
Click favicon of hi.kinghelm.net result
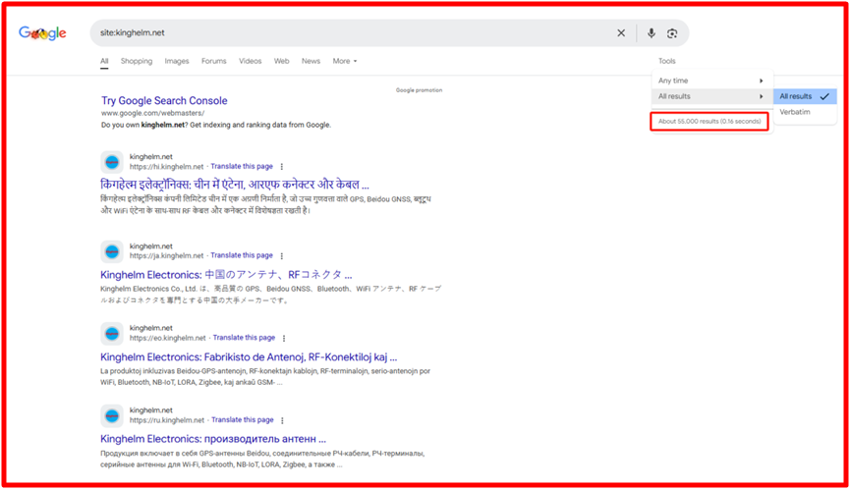[112, 162]
